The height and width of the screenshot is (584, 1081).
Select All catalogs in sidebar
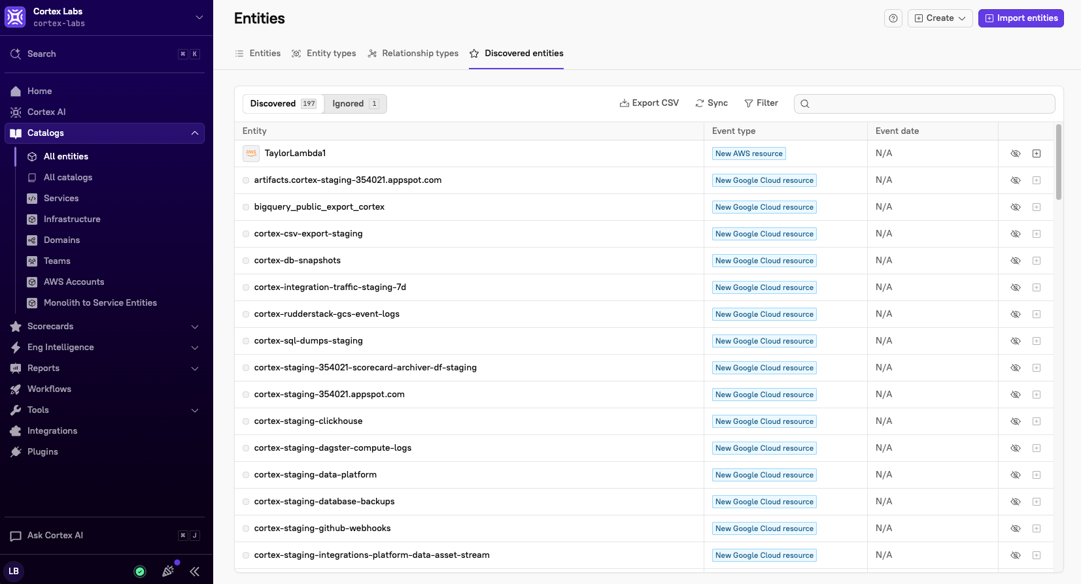[68, 178]
